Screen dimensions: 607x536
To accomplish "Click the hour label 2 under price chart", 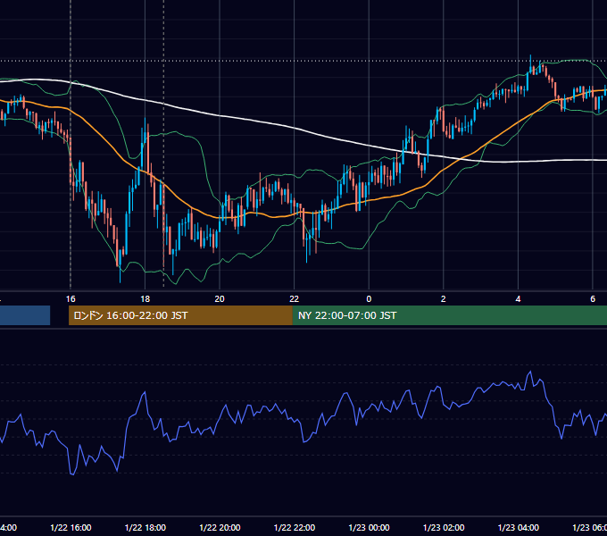I will (x=444, y=299).
